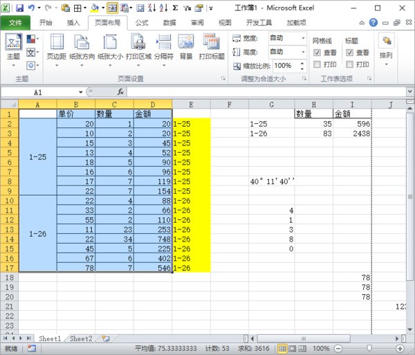Select the Sheet1 worksheet tab

pyautogui.click(x=50, y=338)
